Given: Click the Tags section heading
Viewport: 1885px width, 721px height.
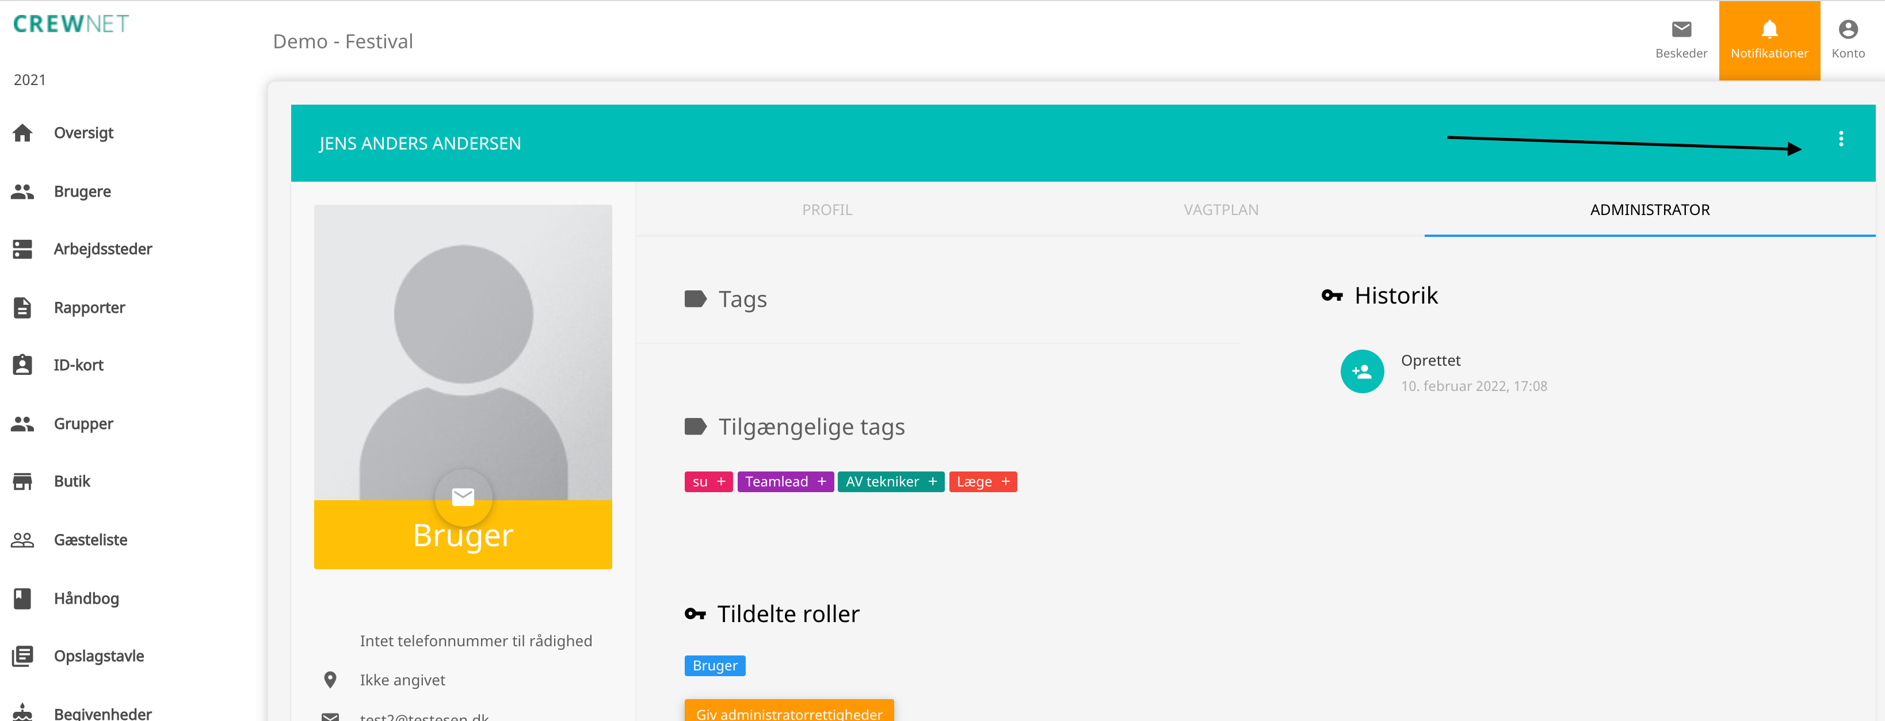Looking at the screenshot, I should (x=742, y=300).
